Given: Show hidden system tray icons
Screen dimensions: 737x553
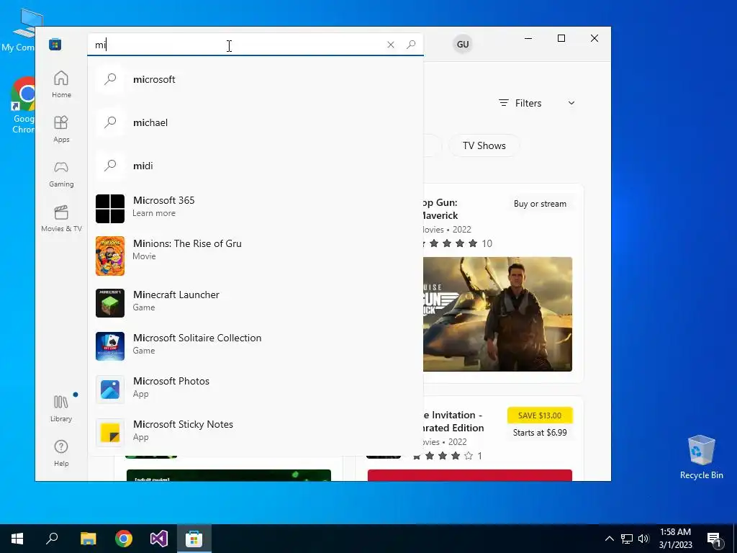Looking at the screenshot, I should tap(609, 539).
